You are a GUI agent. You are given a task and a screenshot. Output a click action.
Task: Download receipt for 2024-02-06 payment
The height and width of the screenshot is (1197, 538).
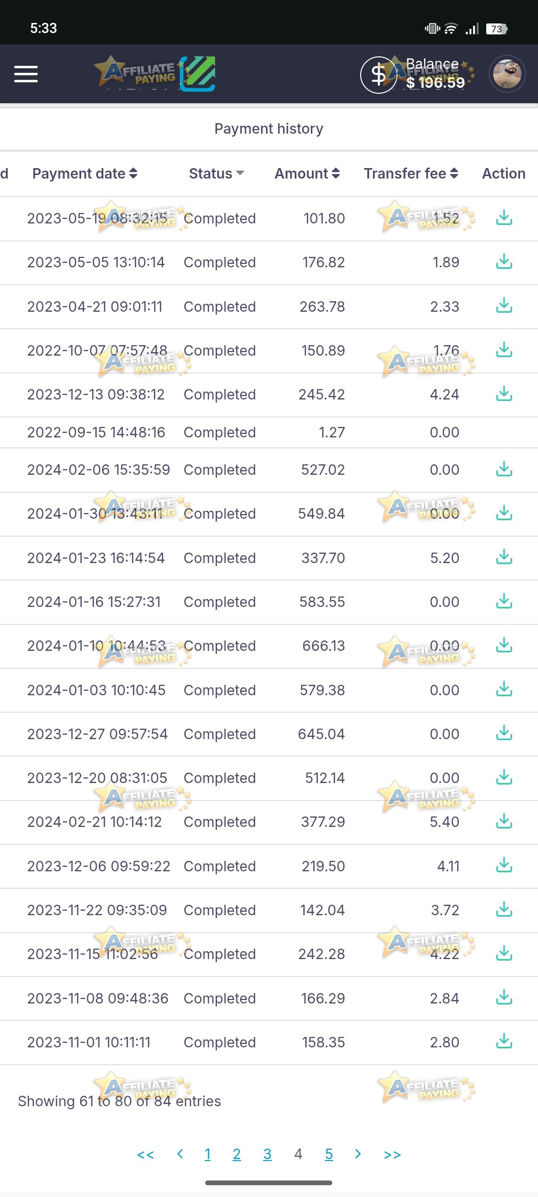(504, 469)
